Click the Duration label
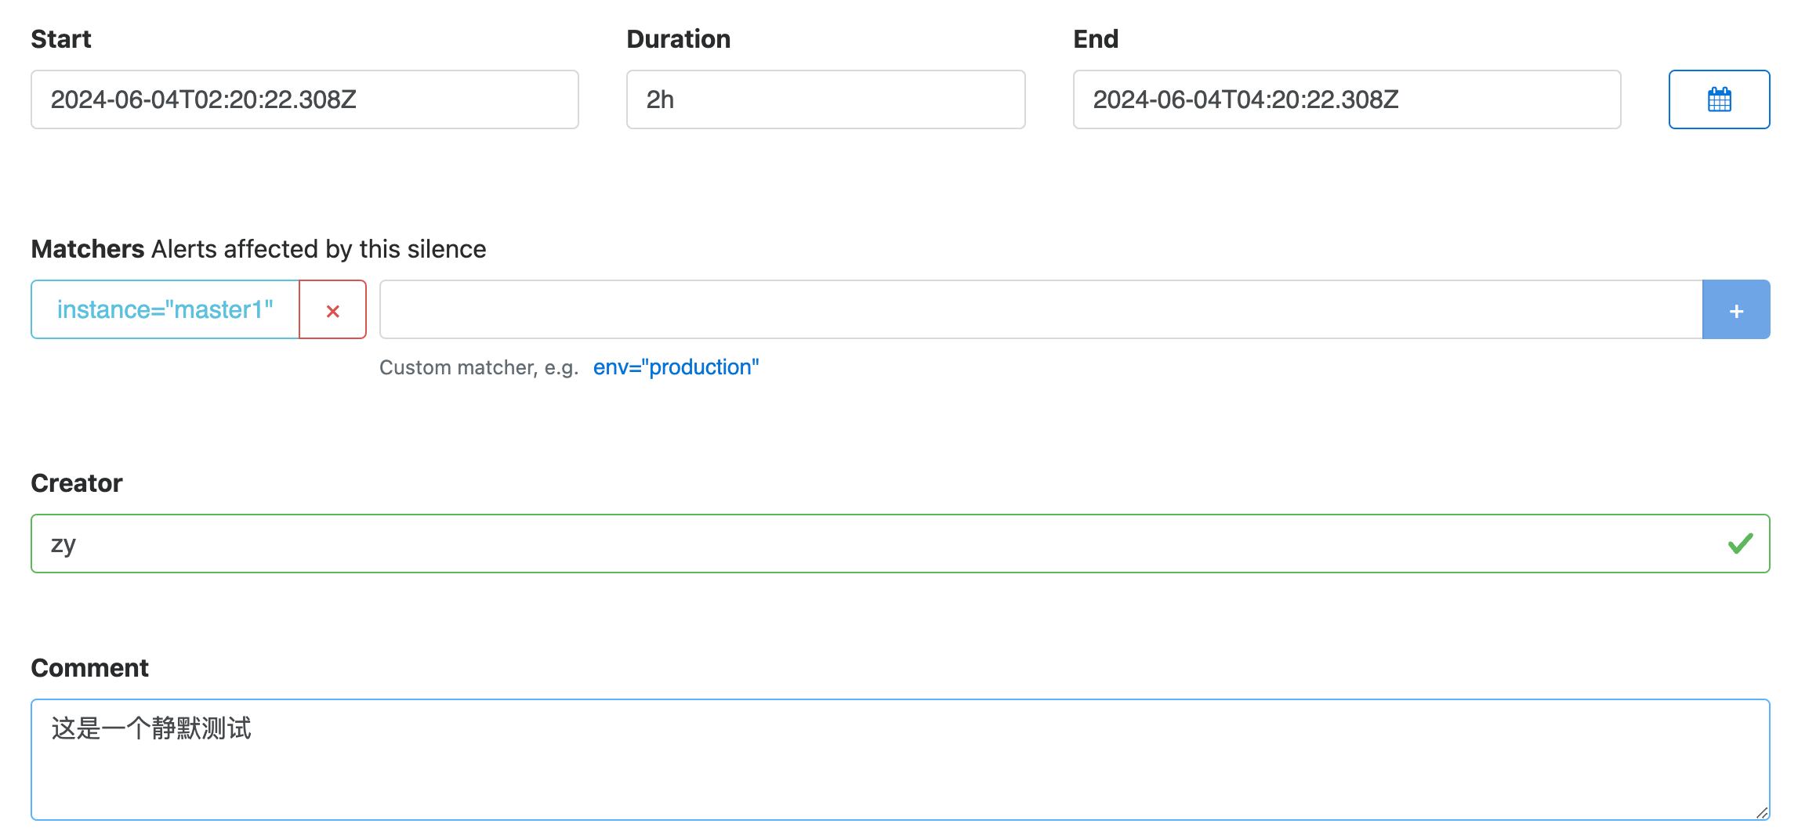Viewport: 1798px width, 838px height. coord(678,39)
